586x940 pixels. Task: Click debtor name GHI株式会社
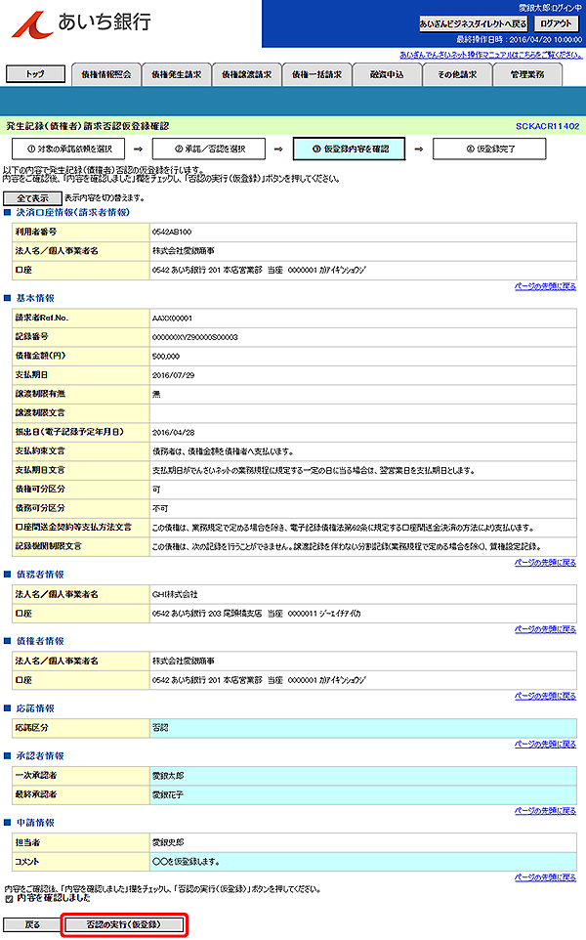pos(175,595)
